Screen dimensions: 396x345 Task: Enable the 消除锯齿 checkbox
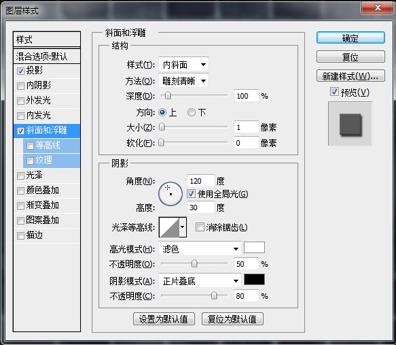[200, 227]
